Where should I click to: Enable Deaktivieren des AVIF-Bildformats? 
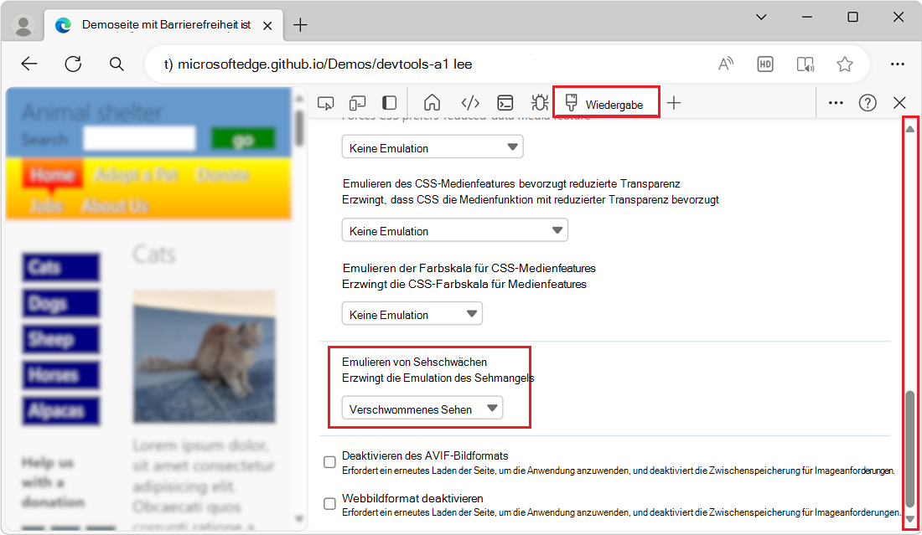(x=328, y=460)
